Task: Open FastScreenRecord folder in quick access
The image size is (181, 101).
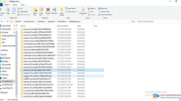Action: coord(8,36)
